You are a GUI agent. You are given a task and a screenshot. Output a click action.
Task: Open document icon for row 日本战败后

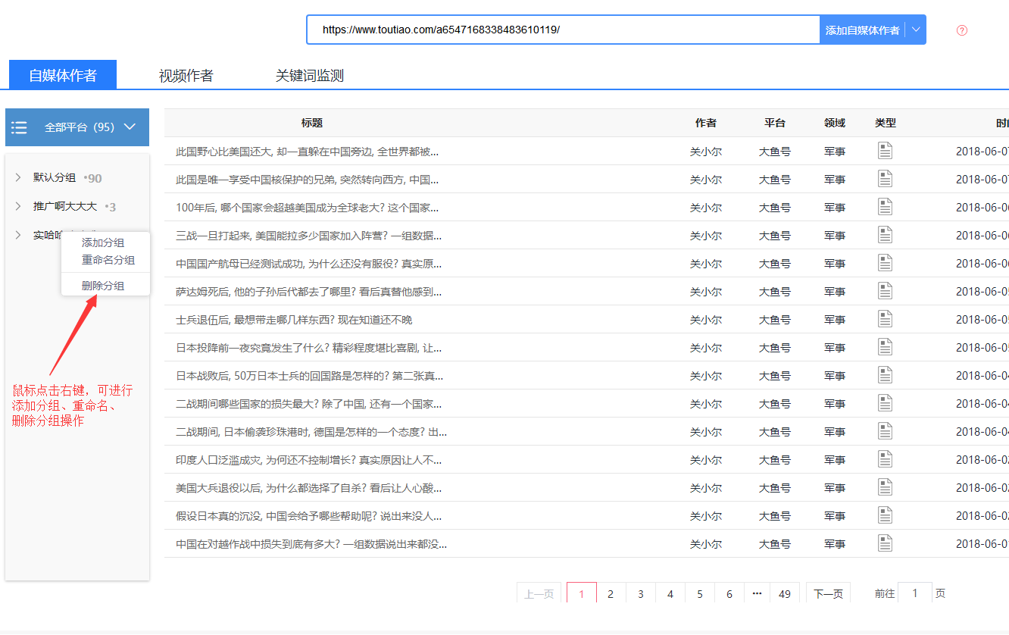coord(885,375)
